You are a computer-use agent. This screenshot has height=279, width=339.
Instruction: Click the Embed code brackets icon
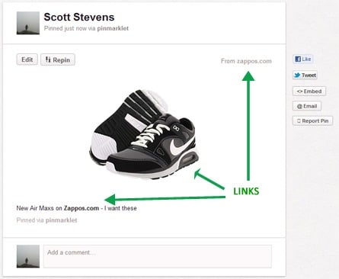(299, 91)
